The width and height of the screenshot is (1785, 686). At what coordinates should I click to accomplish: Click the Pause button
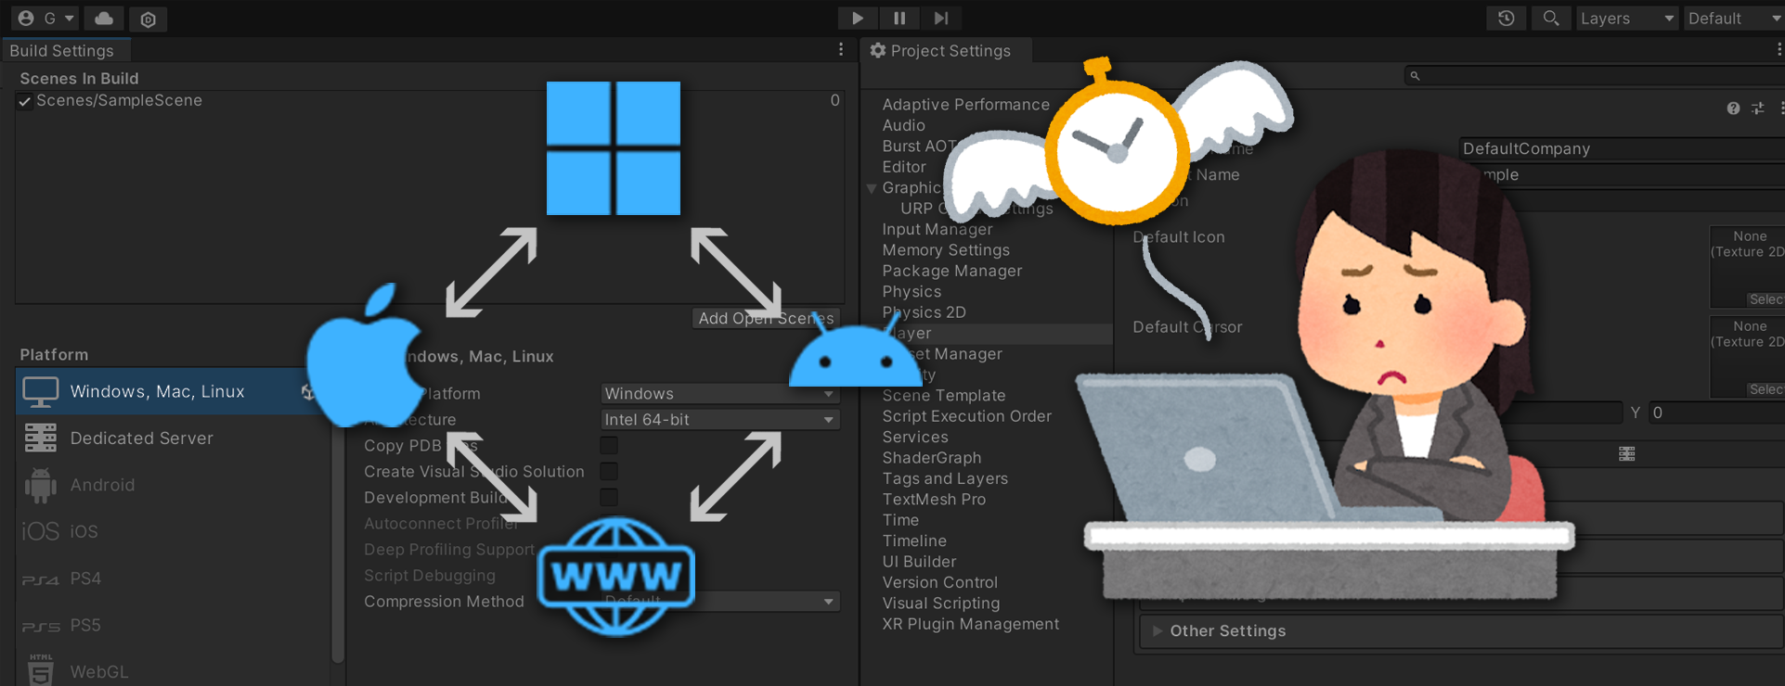pos(899,19)
